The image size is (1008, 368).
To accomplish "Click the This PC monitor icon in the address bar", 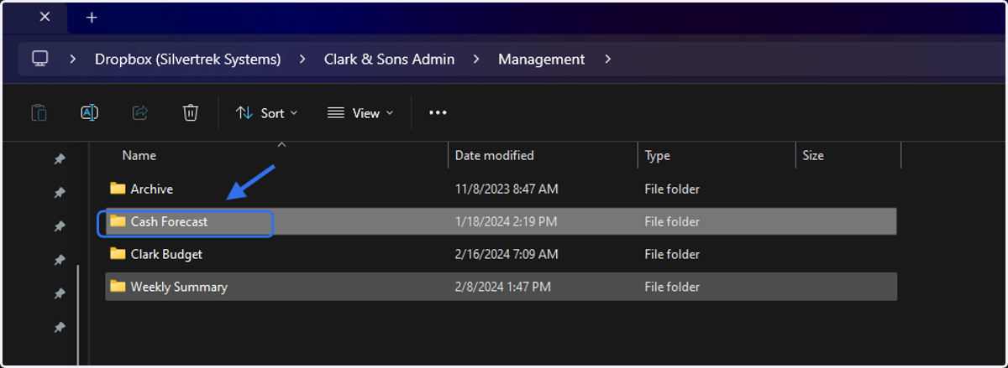I will 39,59.
